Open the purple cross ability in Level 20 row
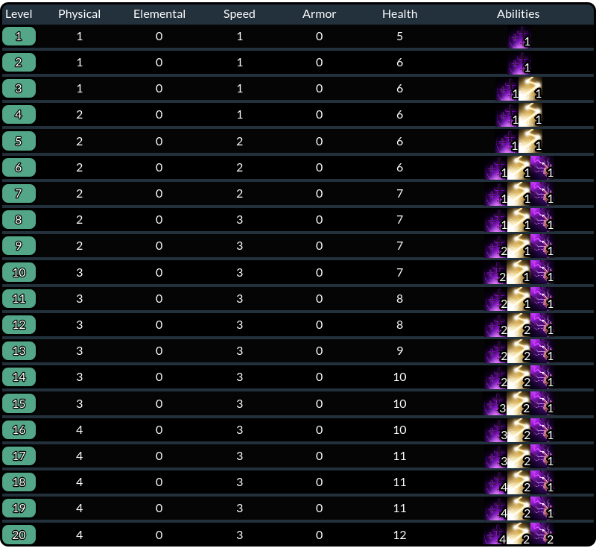The image size is (596, 548). (x=496, y=534)
